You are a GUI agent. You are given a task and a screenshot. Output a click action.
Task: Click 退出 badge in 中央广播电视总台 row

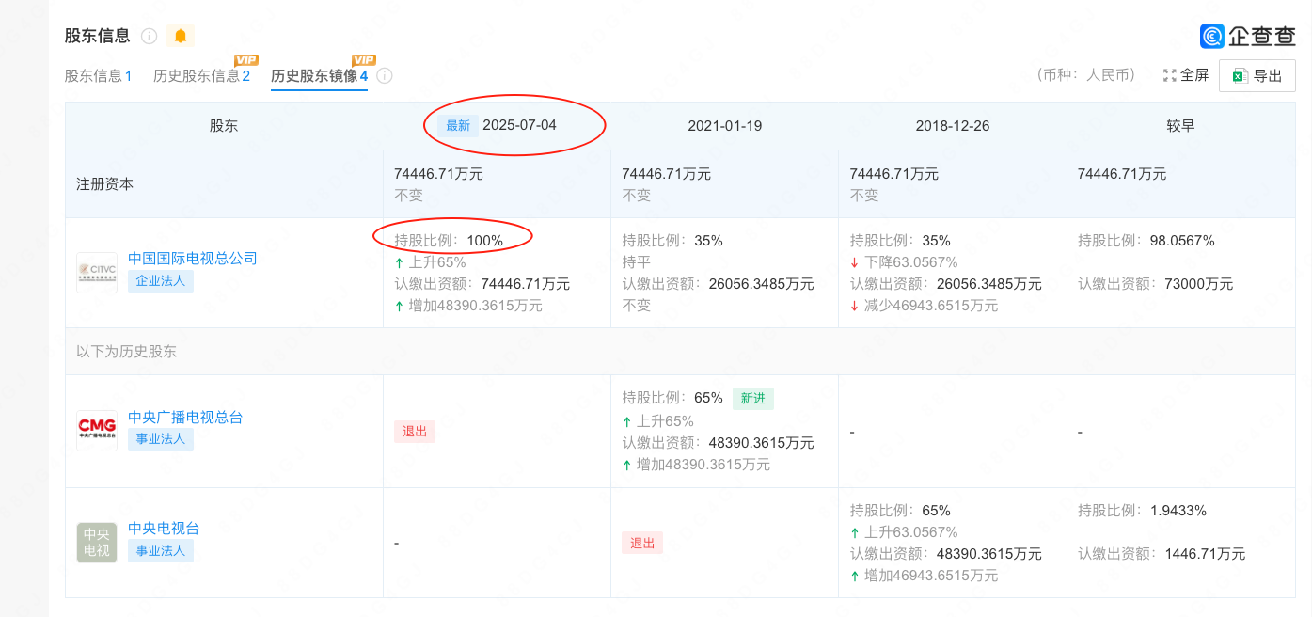(415, 432)
